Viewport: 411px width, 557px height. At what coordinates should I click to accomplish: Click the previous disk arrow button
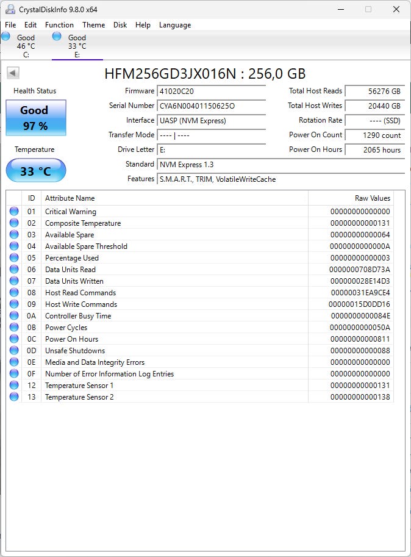click(13, 73)
